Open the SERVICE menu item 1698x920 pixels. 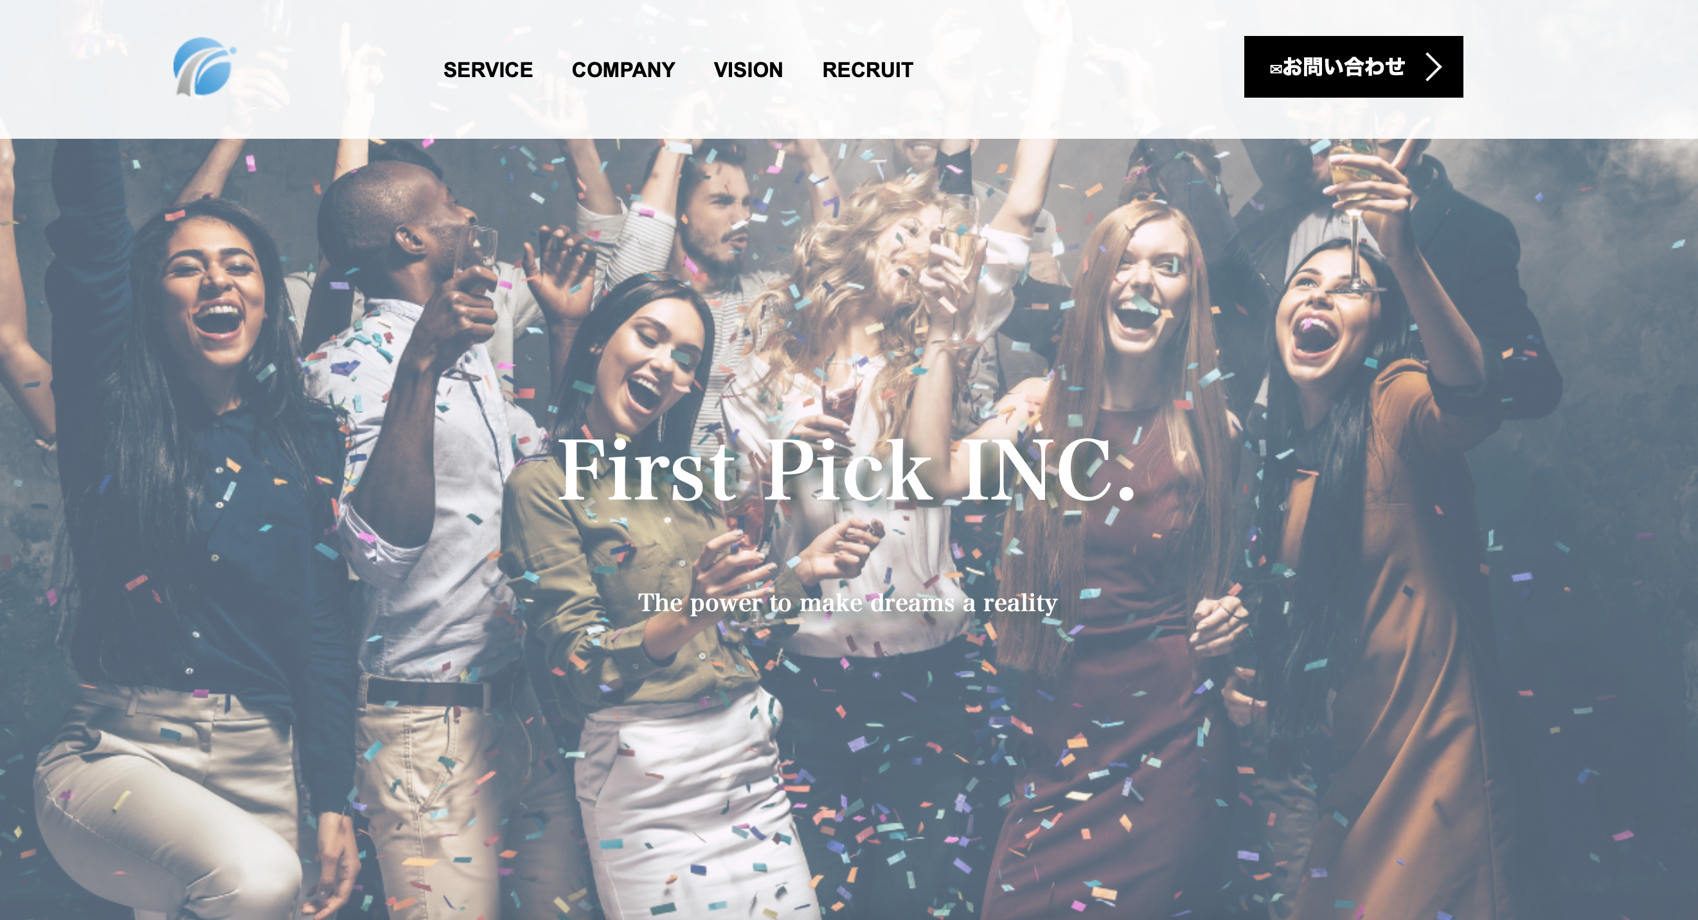tap(488, 69)
